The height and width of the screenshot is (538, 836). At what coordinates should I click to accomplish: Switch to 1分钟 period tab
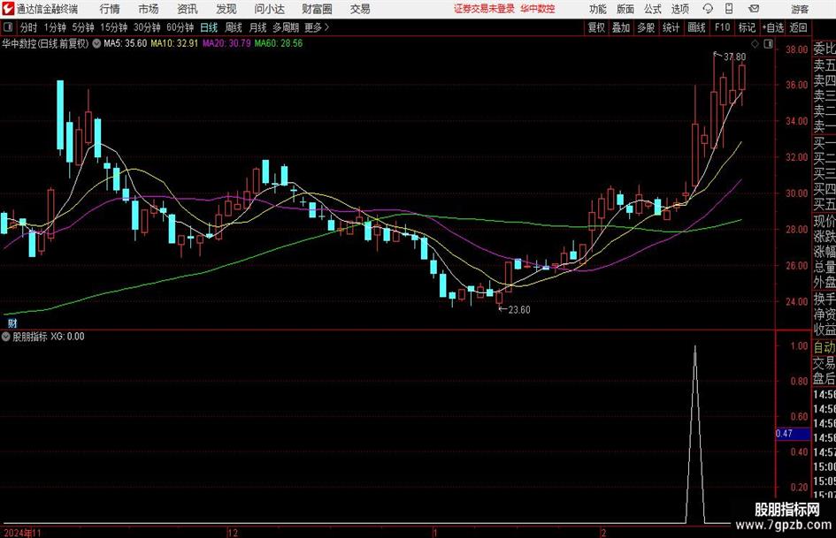point(55,27)
